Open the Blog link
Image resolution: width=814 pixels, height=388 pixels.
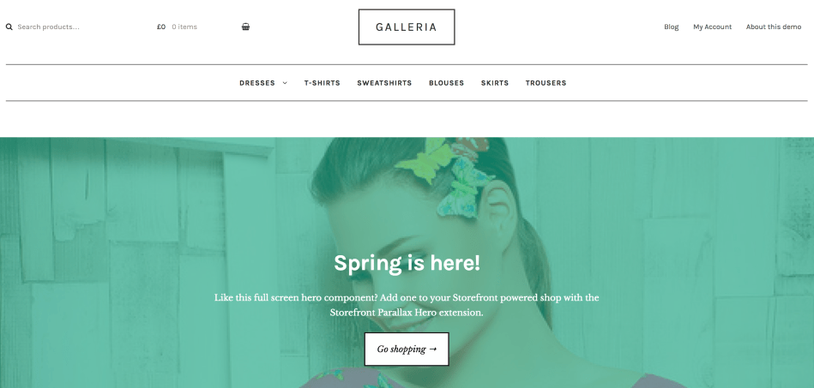tap(672, 27)
